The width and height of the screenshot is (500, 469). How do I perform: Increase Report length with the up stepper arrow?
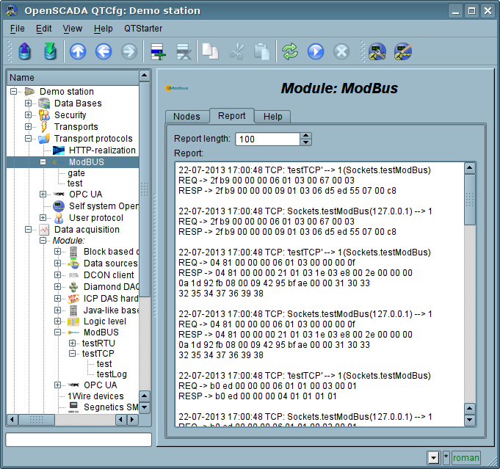[306, 136]
